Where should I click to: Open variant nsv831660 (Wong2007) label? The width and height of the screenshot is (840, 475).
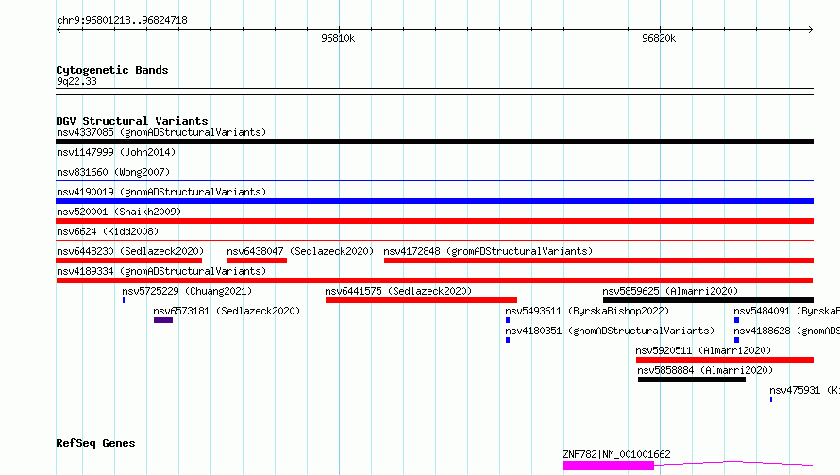point(113,172)
